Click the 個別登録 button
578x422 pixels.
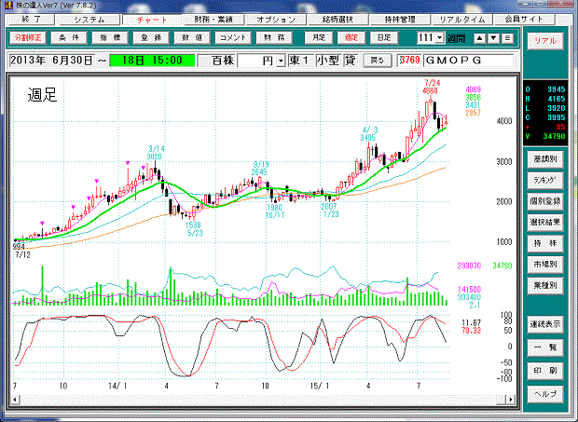[545, 201]
